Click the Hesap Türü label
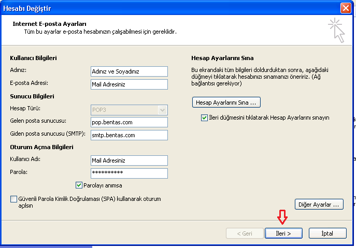 pyautogui.click(x=25, y=108)
